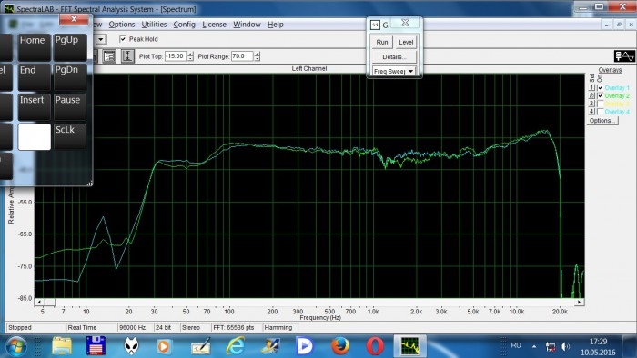Turn off the Overlay 1 checkbox
This screenshot has width=637, height=358.
[601, 87]
